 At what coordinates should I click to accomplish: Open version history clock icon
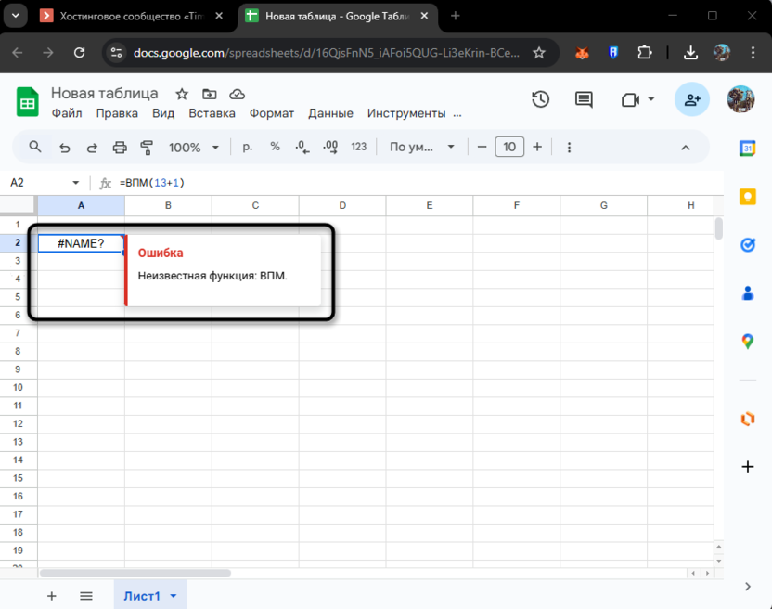click(541, 99)
